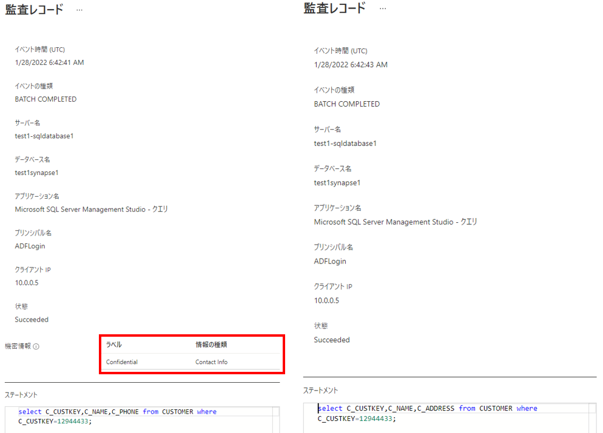Select the right event time 6:42:43 AM
603x433 pixels.
[351, 65]
